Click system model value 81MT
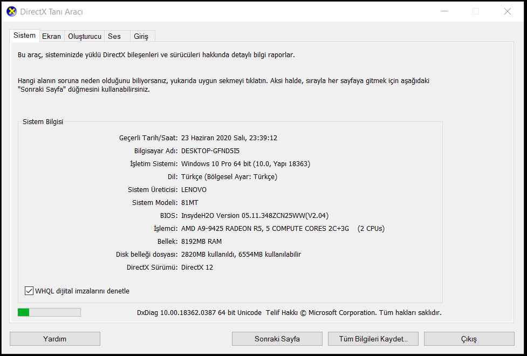Screen dimensions: 527x356 click(190, 203)
